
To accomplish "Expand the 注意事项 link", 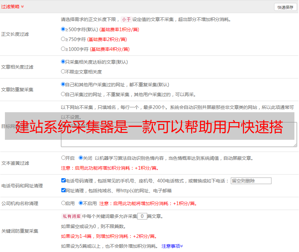I will (172, 246).
